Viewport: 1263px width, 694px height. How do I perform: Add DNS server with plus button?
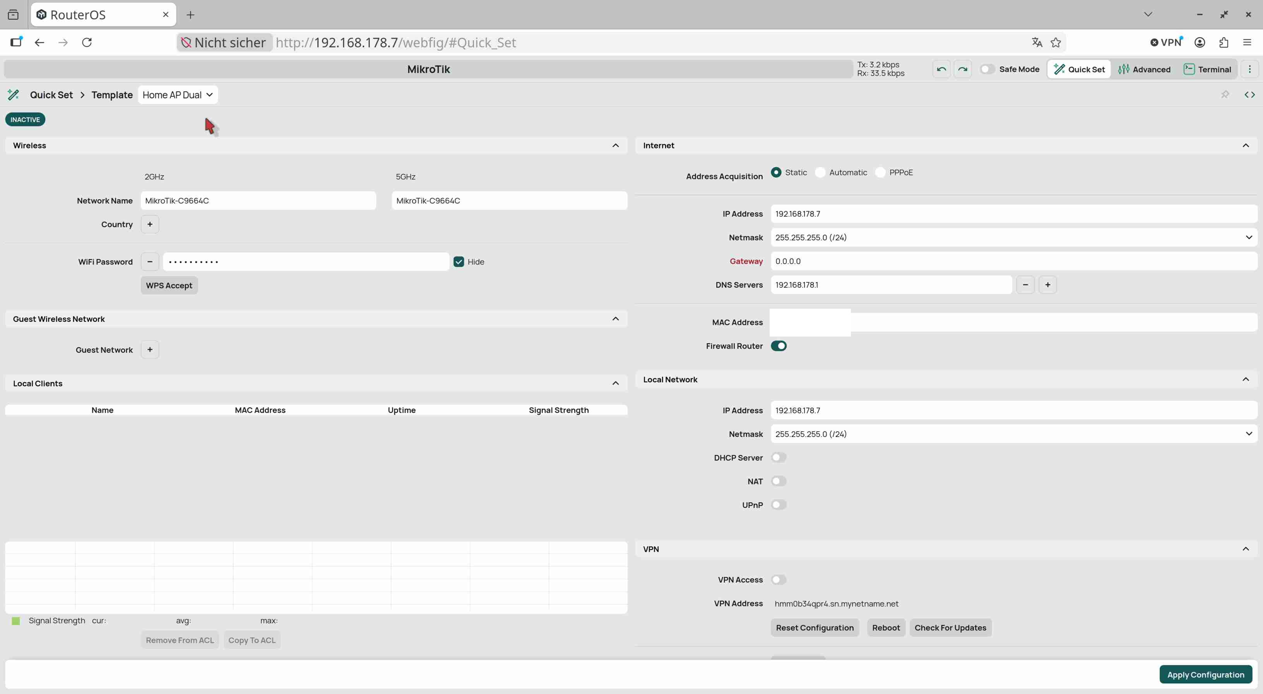pos(1048,285)
